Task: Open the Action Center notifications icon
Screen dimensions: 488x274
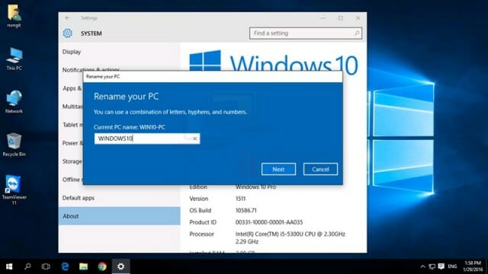Action: (441, 266)
